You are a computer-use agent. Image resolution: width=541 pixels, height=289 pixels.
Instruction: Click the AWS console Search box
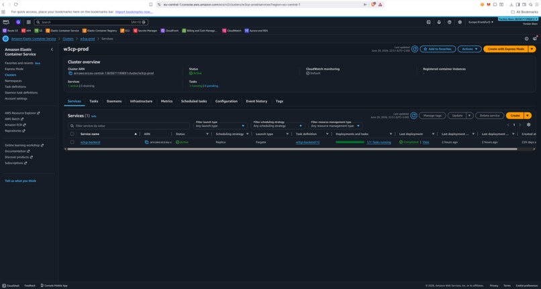(x=91, y=22)
